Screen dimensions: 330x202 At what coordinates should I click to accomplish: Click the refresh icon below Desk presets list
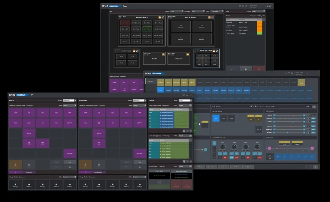coord(232,69)
